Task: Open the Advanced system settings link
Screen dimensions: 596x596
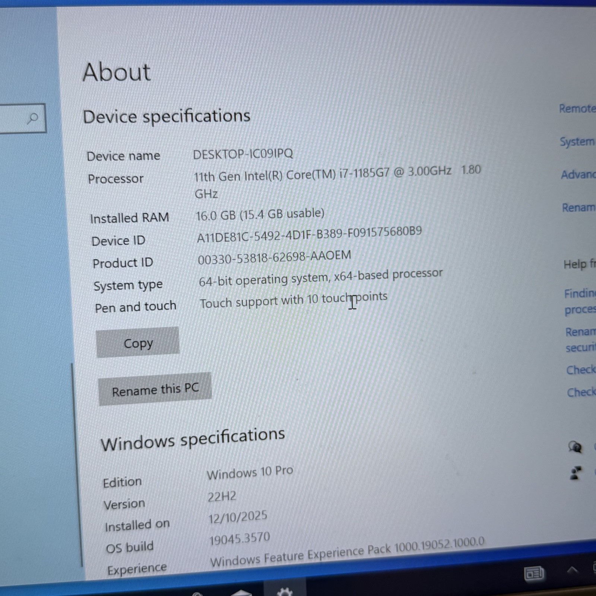Action: click(x=578, y=174)
